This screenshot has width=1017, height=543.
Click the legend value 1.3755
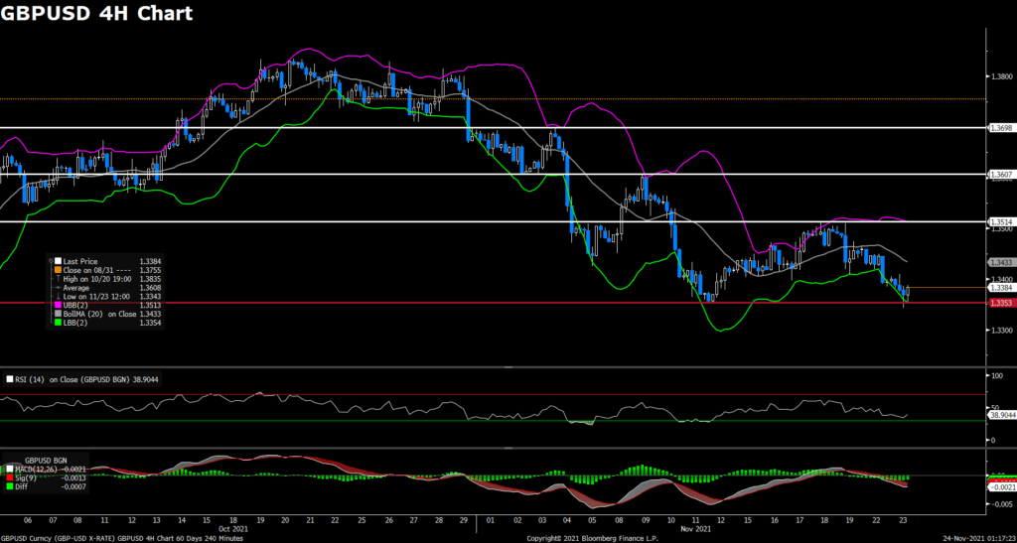tap(150, 270)
